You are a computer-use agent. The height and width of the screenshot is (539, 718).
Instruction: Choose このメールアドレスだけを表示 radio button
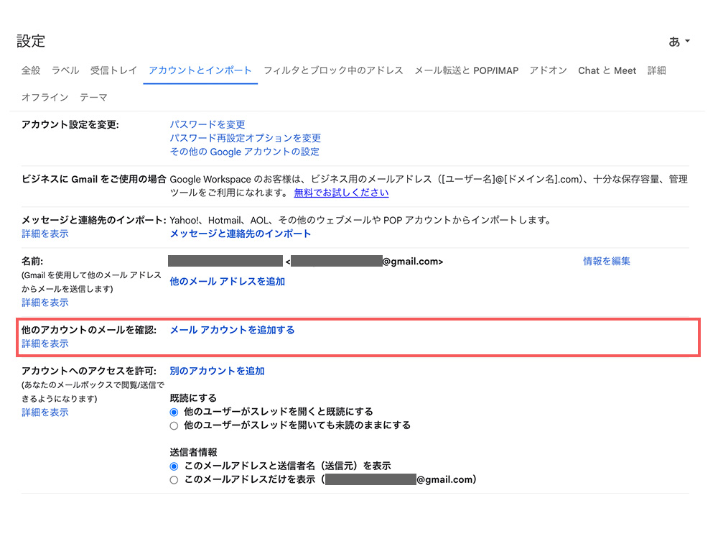pos(174,480)
